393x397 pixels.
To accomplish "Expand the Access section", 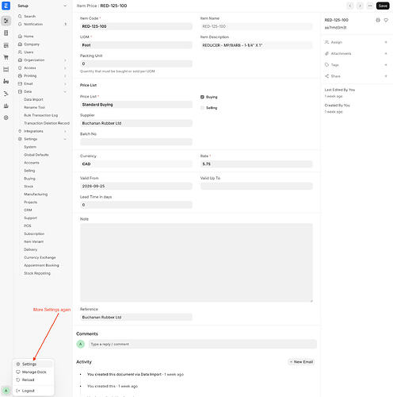I will click(x=65, y=68).
